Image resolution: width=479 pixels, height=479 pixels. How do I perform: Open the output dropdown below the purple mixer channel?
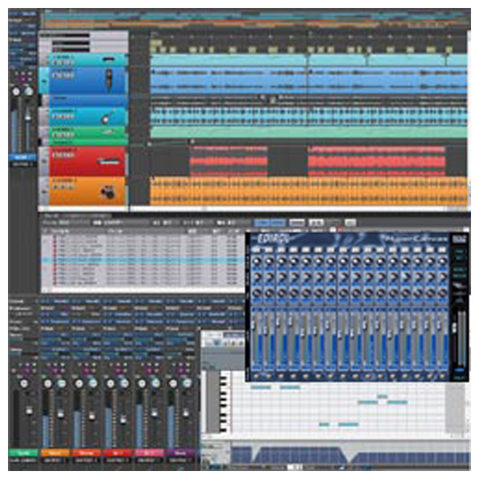click(180, 460)
